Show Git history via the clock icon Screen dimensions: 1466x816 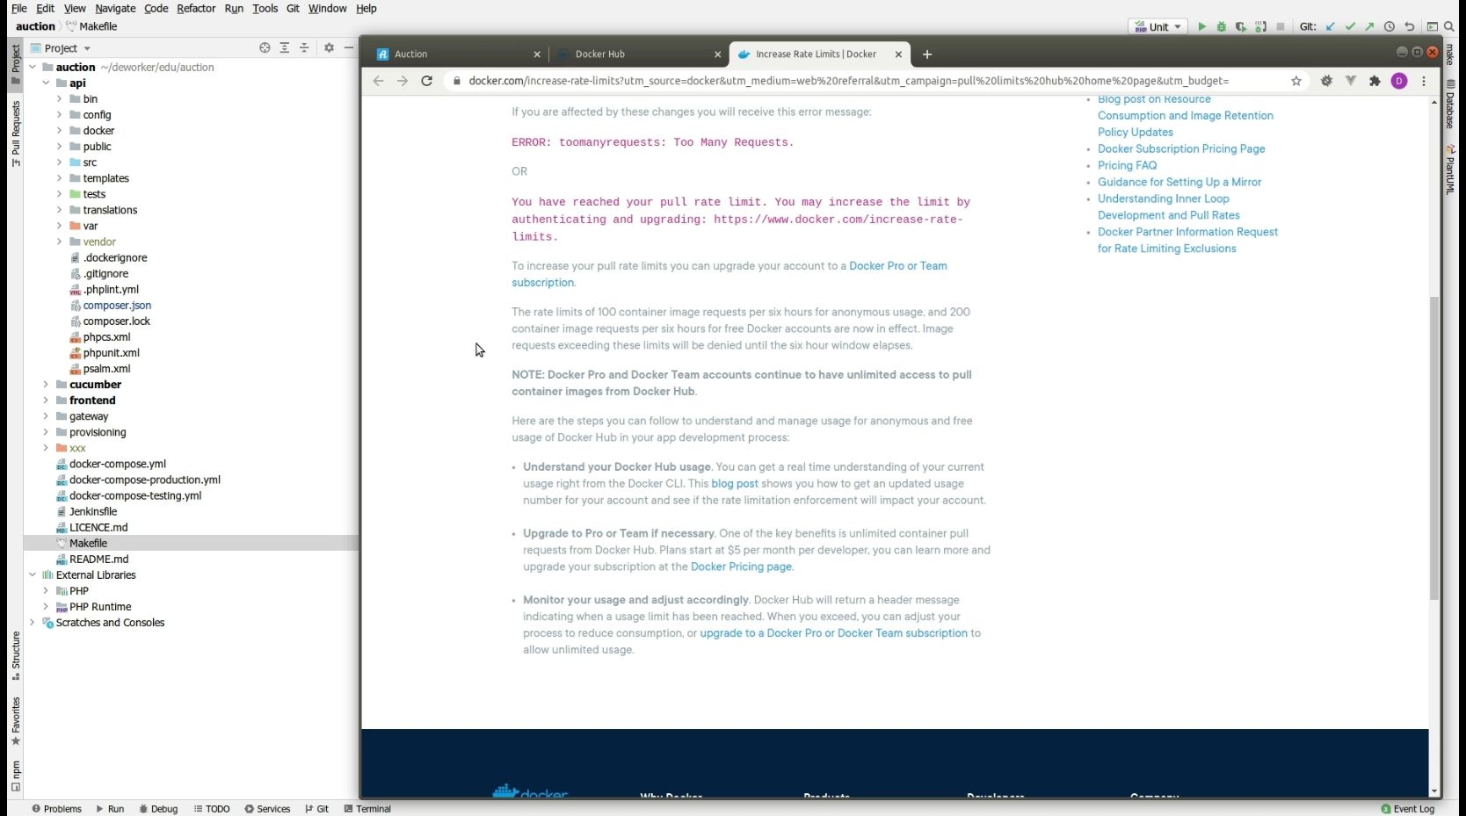click(x=1390, y=26)
